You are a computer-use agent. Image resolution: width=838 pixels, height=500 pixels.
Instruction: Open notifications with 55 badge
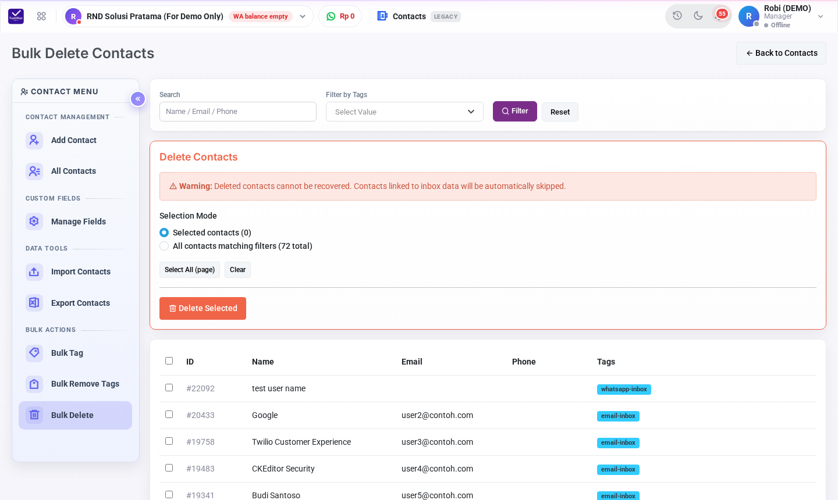pyautogui.click(x=720, y=15)
